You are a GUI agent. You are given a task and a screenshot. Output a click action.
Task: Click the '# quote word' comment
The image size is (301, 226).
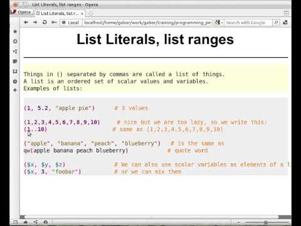click(187, 151)
